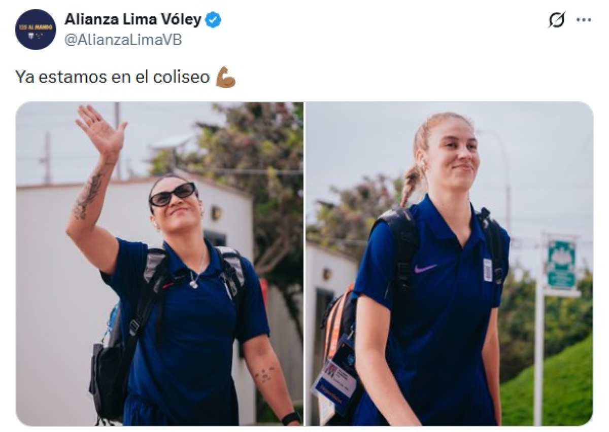Open the "Alianza Lima Vóley" display name

point(133,20)
